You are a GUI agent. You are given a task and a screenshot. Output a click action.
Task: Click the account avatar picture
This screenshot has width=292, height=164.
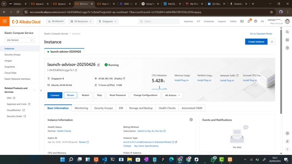coord(287,22)
